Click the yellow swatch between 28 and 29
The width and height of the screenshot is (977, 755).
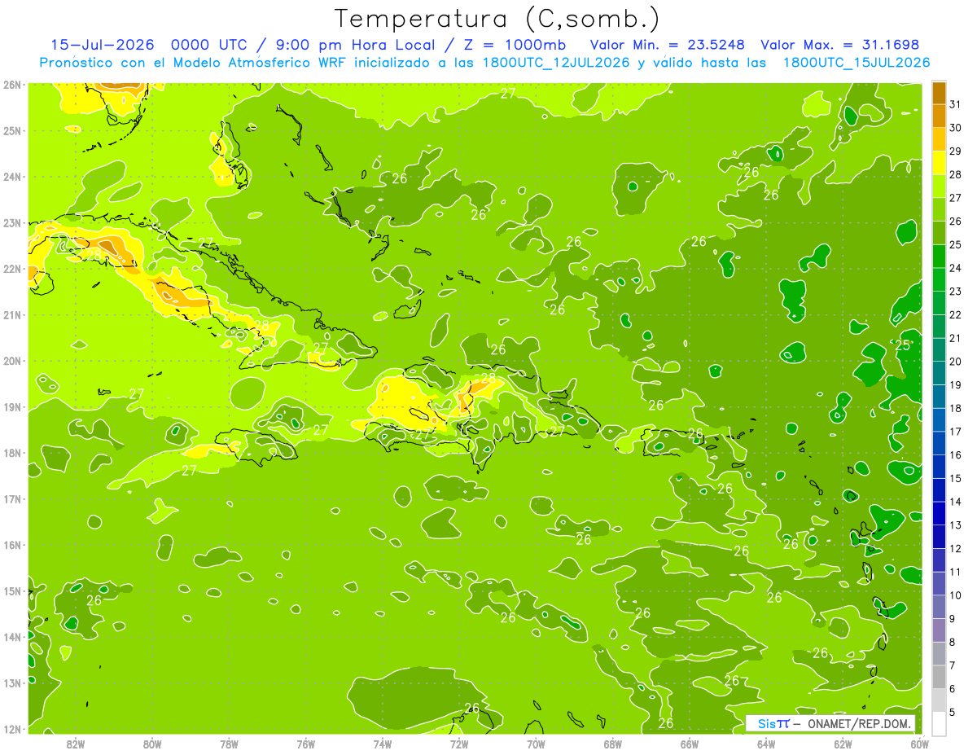pyautogui.click(x=939, y=162)
